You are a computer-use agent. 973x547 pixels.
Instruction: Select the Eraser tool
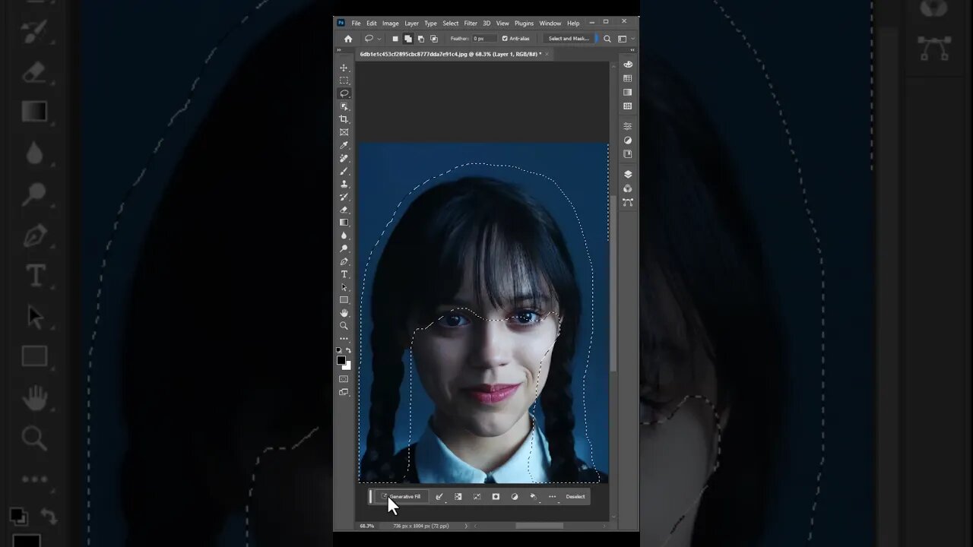(x=344, y=210)
